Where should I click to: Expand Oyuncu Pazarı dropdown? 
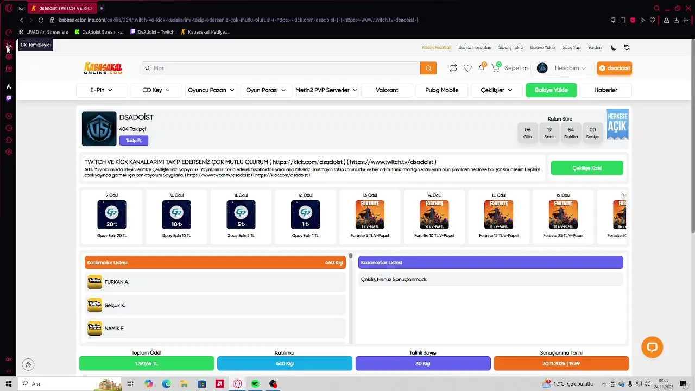(211, 90)
